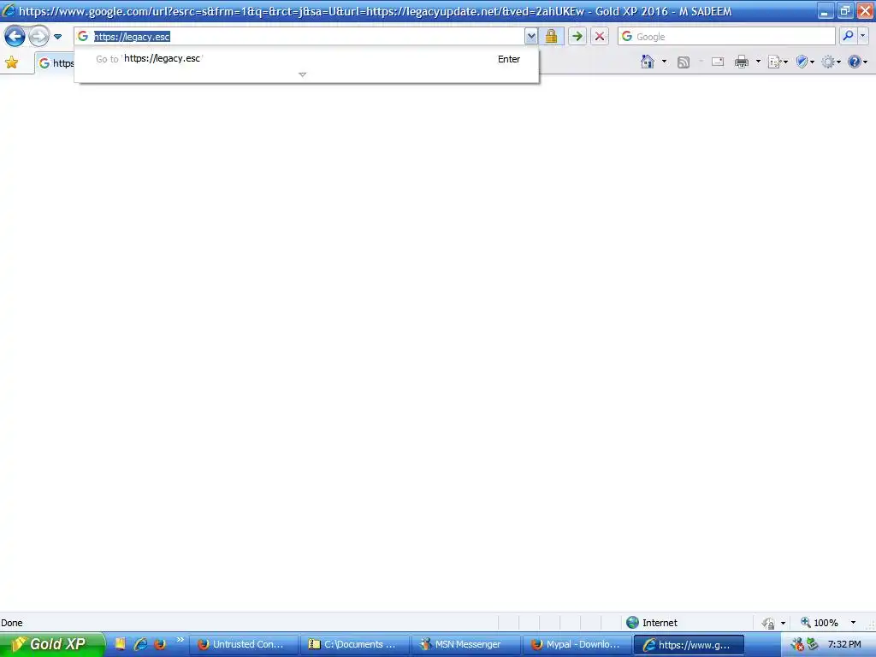Launch Internet Explorer from quick launch
876x657 pixels.
click(x=140, y=644)
